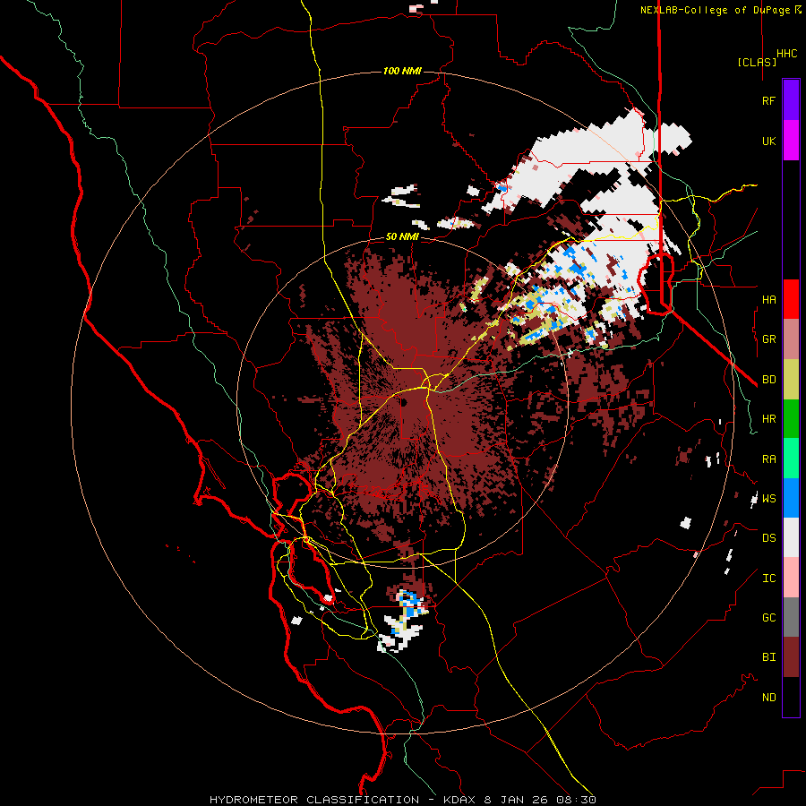This screenshot has width=806, height=806.
Task: Click the '[CLAS]' units label
Action: pyautogui.click(x=757, y=62)
